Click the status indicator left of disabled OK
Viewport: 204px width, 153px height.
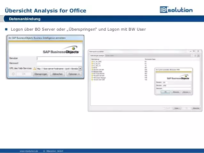click(13, 74)
